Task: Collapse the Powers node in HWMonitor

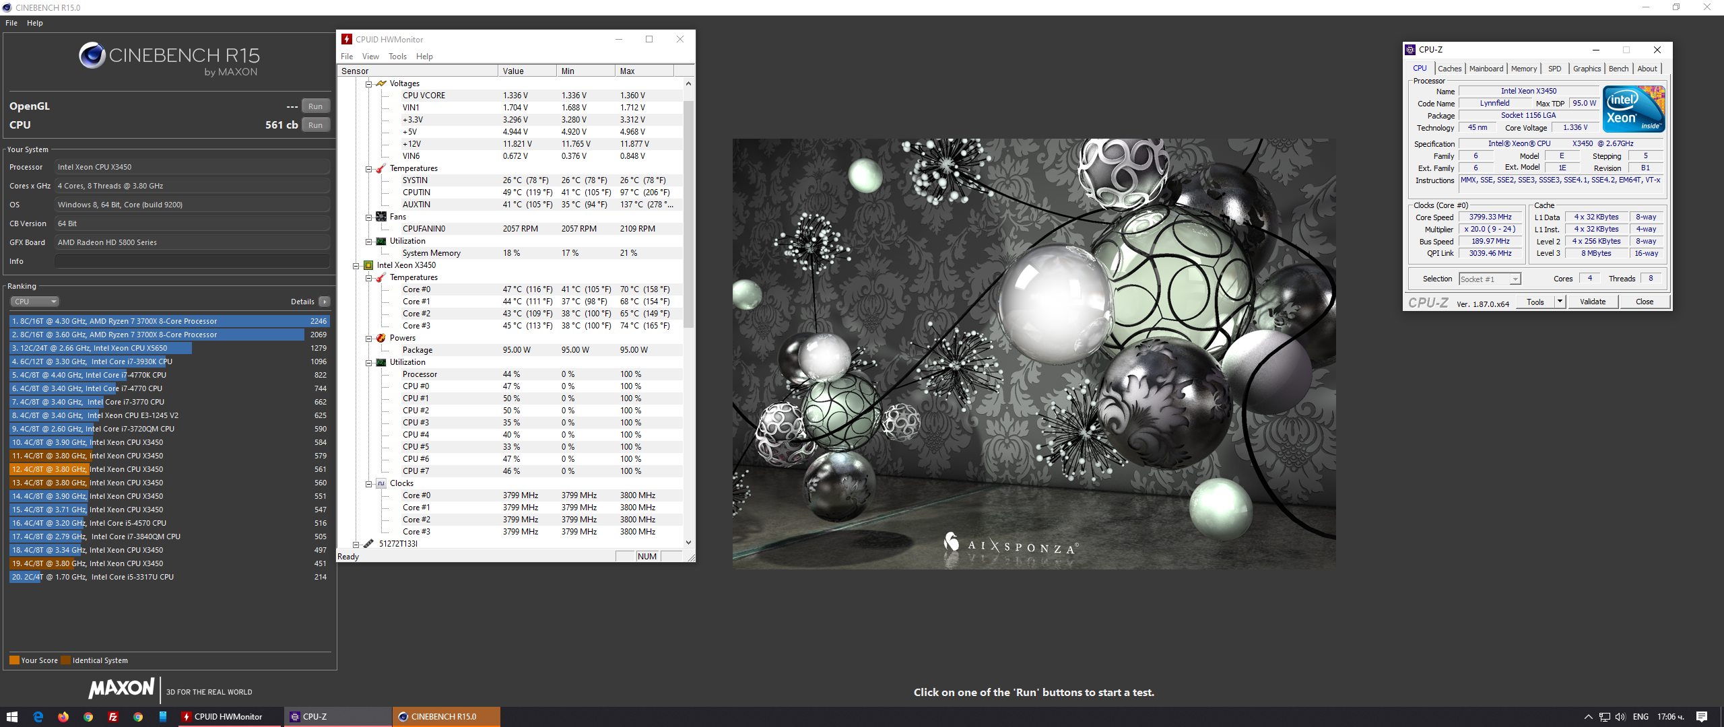Action: (x=369, y=339)
